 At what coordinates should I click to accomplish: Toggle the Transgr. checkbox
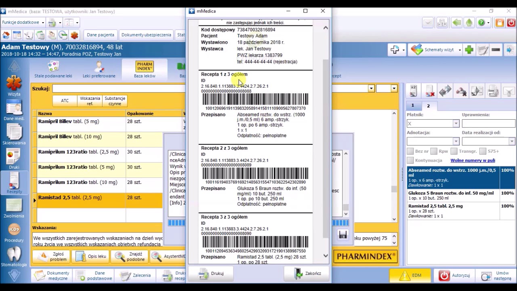coord(454,151)
